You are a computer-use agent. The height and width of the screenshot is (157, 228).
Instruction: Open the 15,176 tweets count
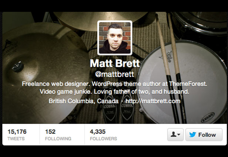tap(17, 132)
